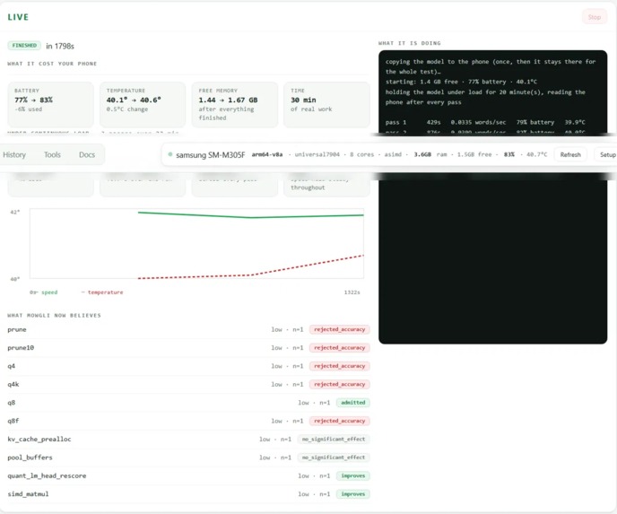Click the temperature legend entry
The height and width of the screenshot is (514, 617).
(105, 292)
